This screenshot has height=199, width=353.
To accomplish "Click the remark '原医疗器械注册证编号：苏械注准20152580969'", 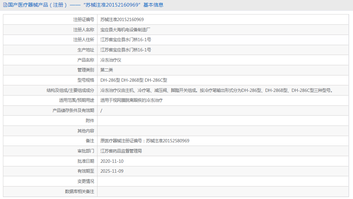I will coord(145,141).
